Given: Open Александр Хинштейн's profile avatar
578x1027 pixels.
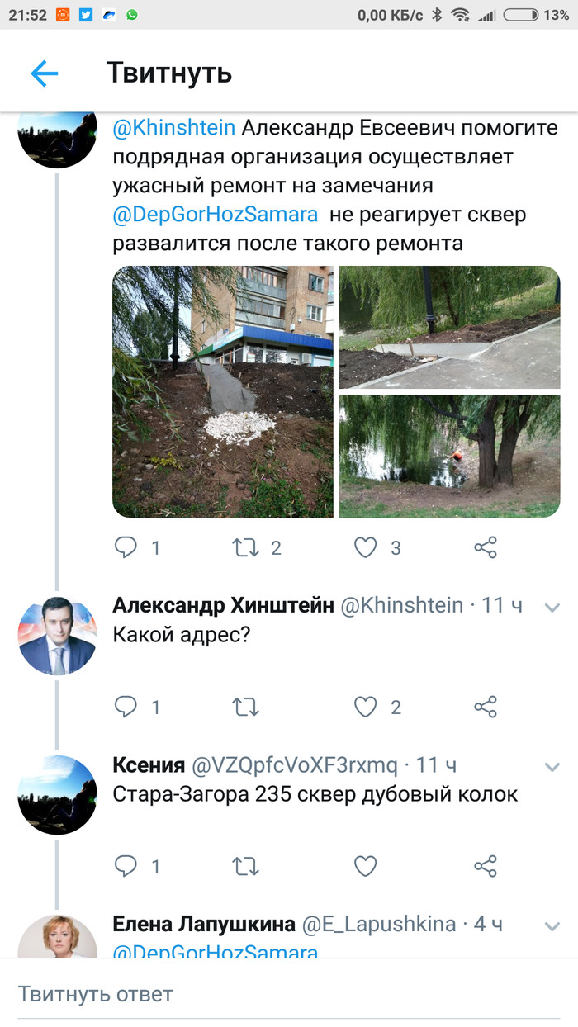Looking at the screenshot, I should pos(58,635).
